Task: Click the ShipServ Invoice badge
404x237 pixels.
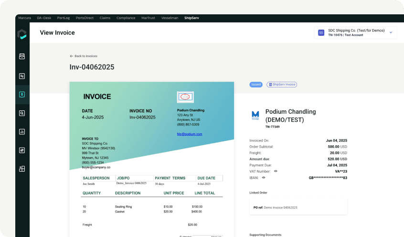Action: point(282,85)
